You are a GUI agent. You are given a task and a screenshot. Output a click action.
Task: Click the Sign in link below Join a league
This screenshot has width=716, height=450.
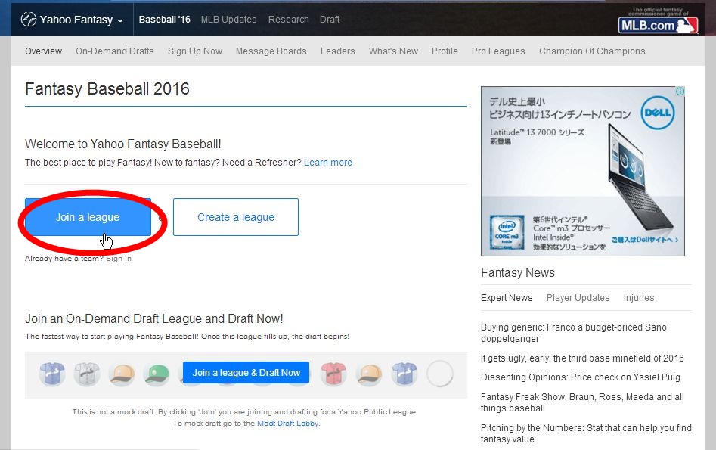click(x=119, y=259)
